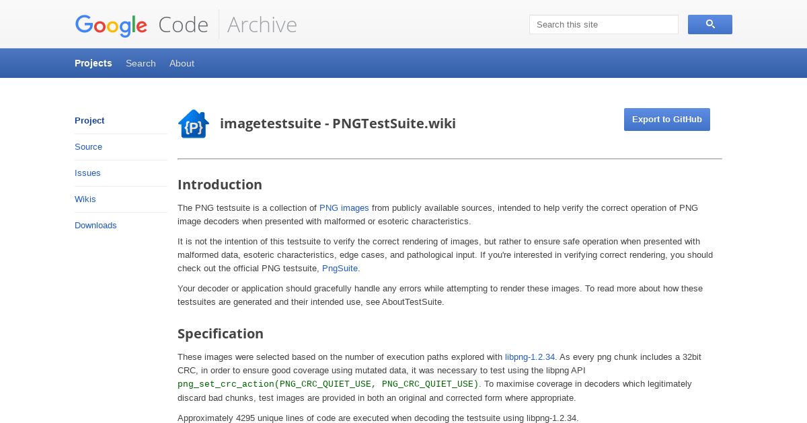
Task: Click the Archive header text
Action: [262, 25]
